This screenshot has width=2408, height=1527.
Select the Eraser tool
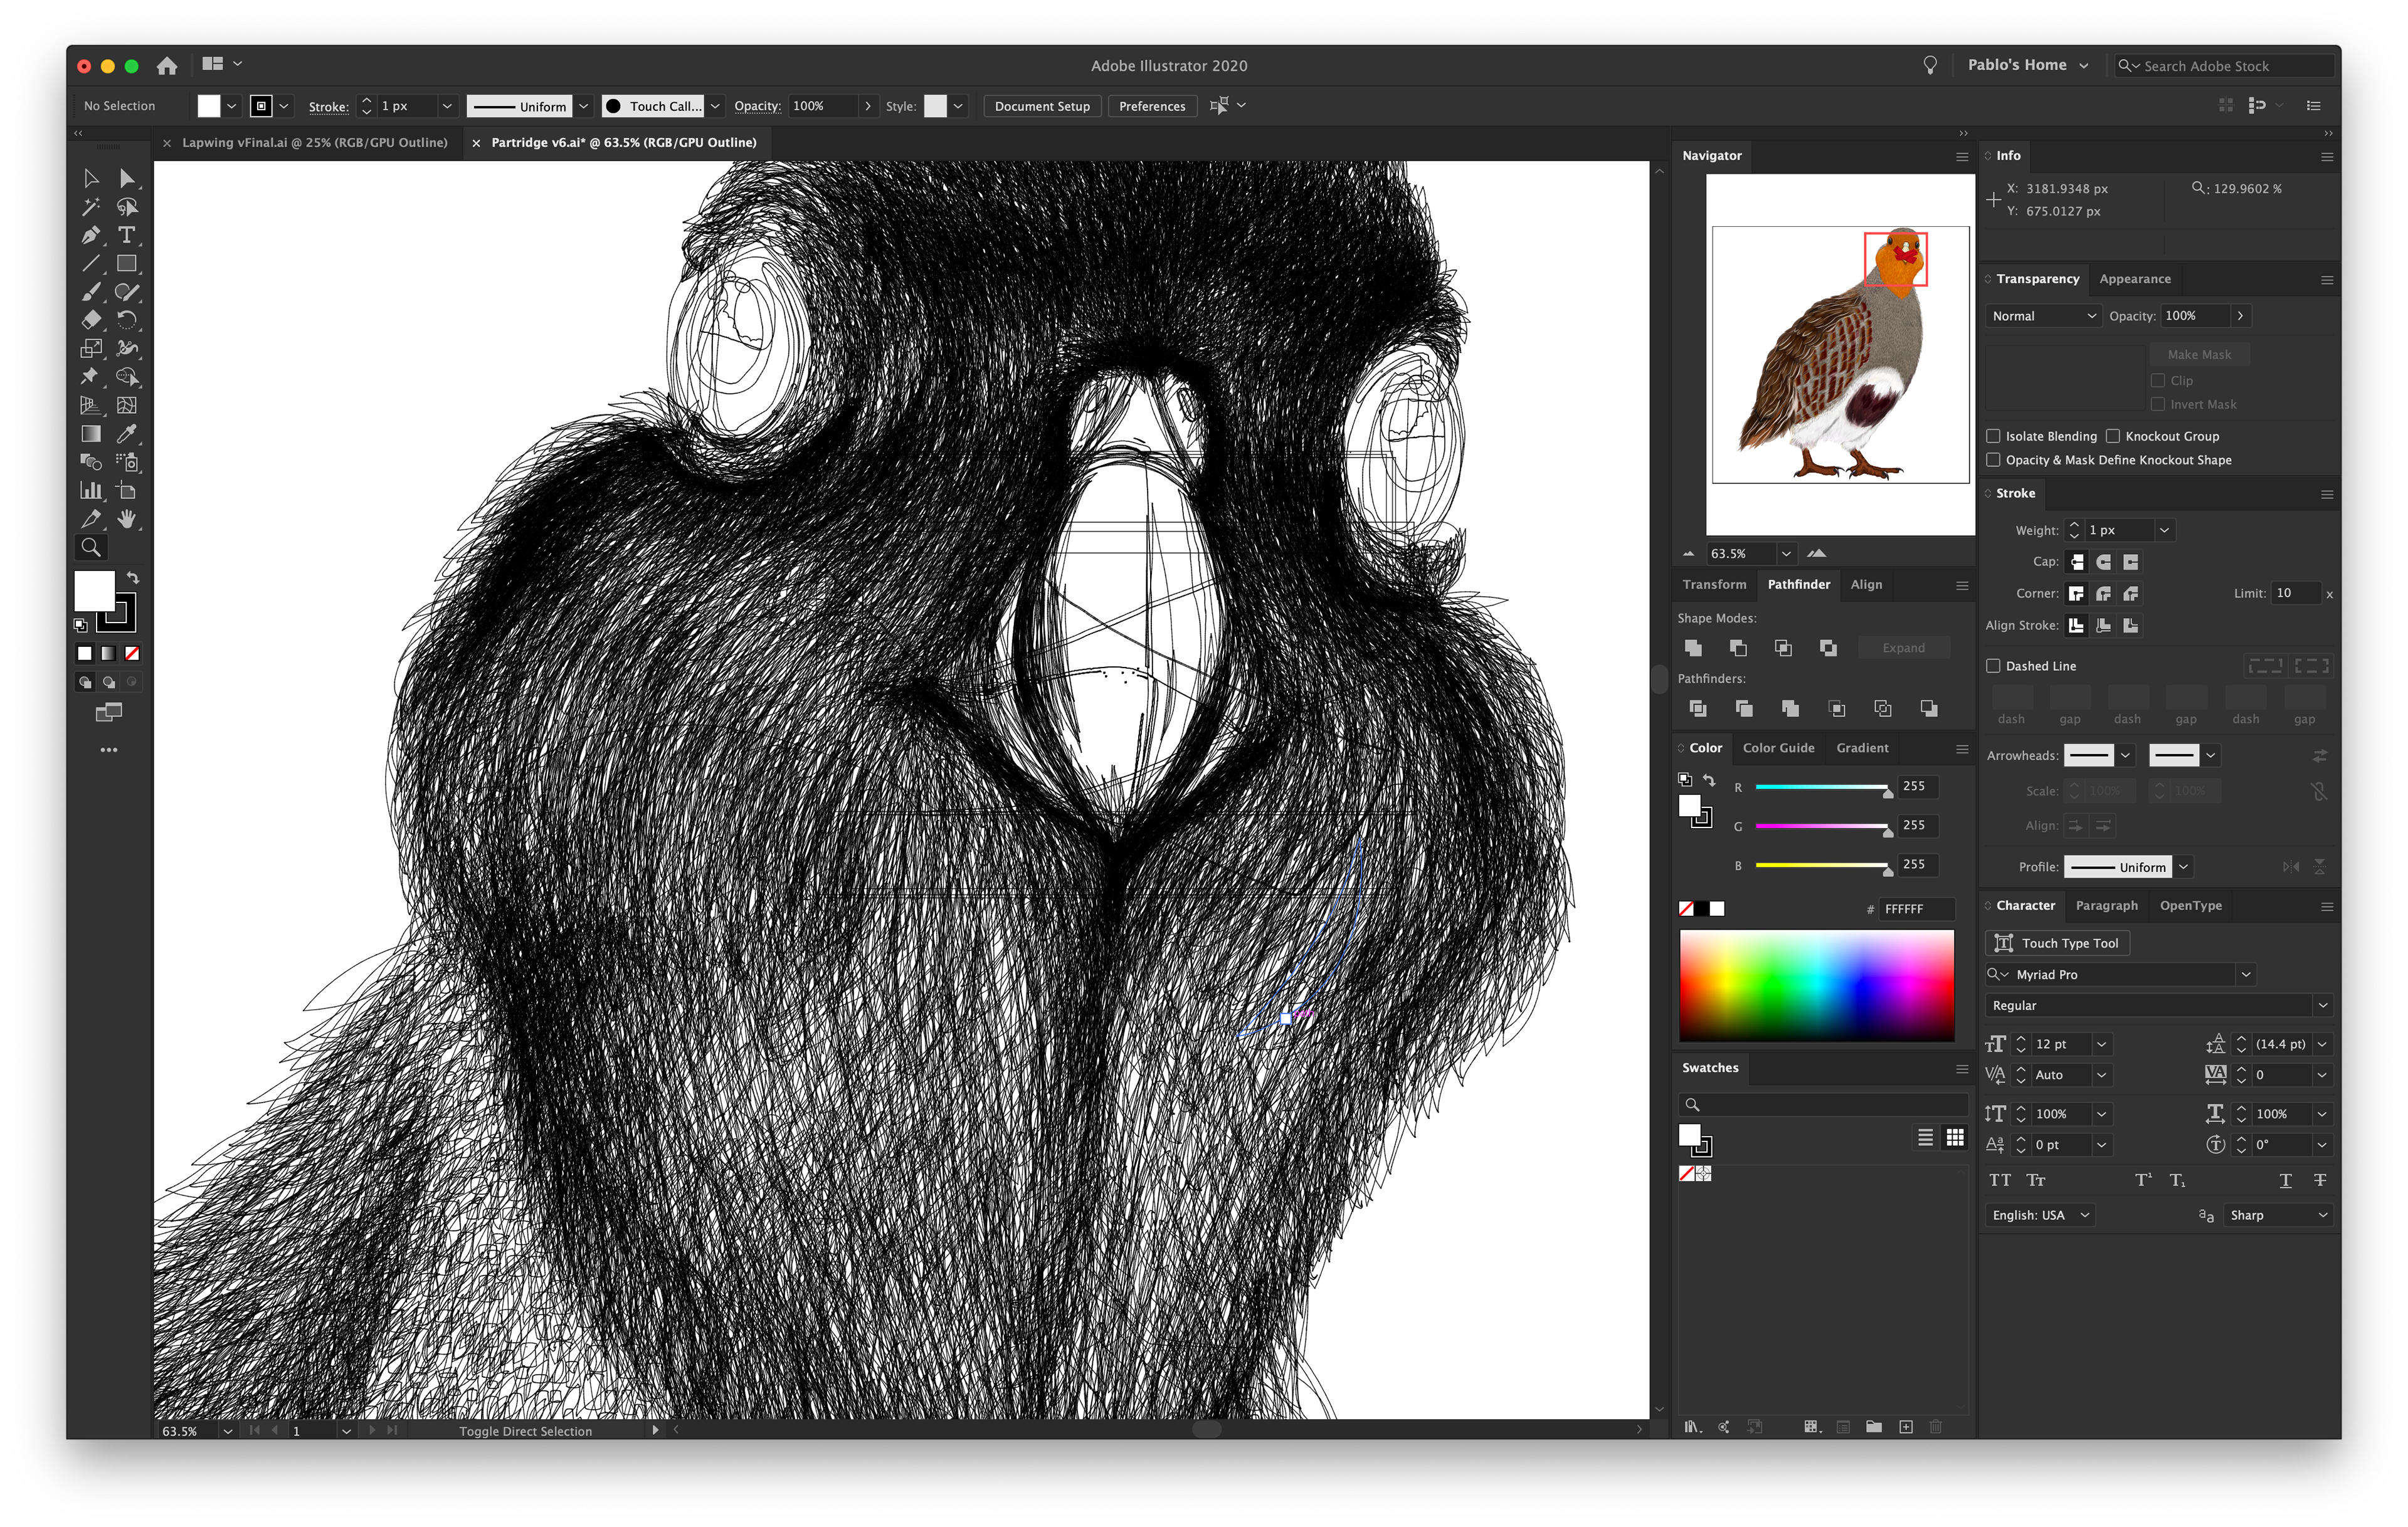[x=91, y=321]
